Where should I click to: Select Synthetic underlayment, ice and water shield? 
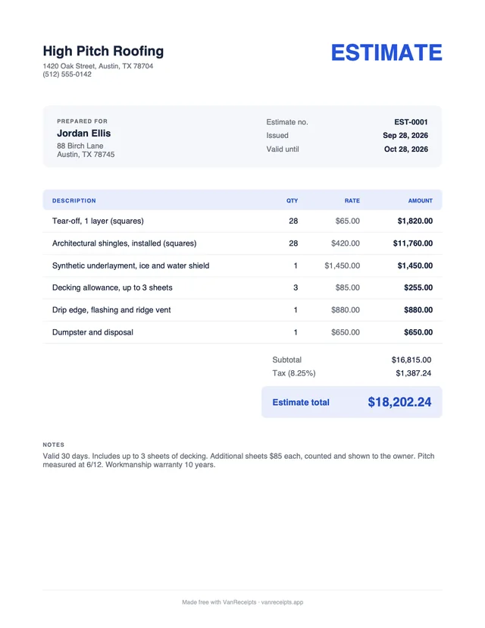coord(131,265)
